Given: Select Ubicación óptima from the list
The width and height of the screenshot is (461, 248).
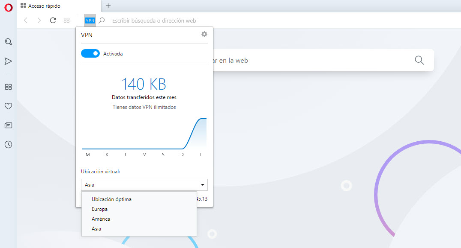Looking at the screenshot, I should click(x=111, y=199).
